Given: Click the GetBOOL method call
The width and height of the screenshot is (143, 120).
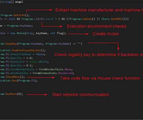Looking at the screenshot, I should [117, 19].
